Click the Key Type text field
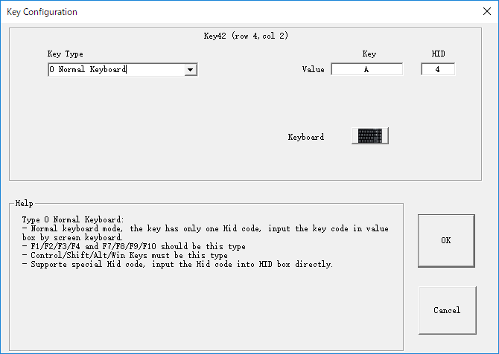499x354 pixels. coord(116,70)
